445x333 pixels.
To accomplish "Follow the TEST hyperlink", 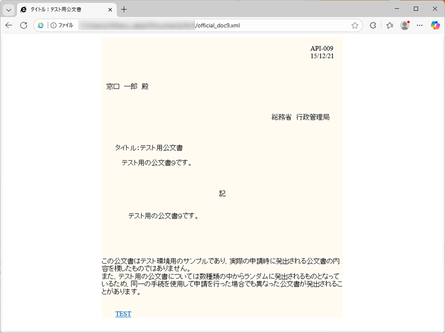I will click(x=123, y=314).
